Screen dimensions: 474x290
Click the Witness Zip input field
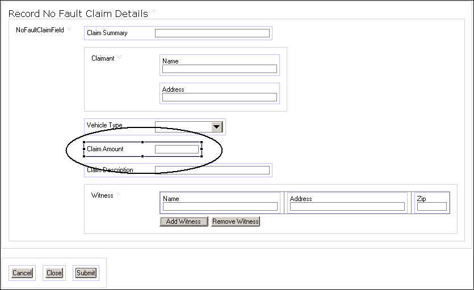click(x=432, y=206)
